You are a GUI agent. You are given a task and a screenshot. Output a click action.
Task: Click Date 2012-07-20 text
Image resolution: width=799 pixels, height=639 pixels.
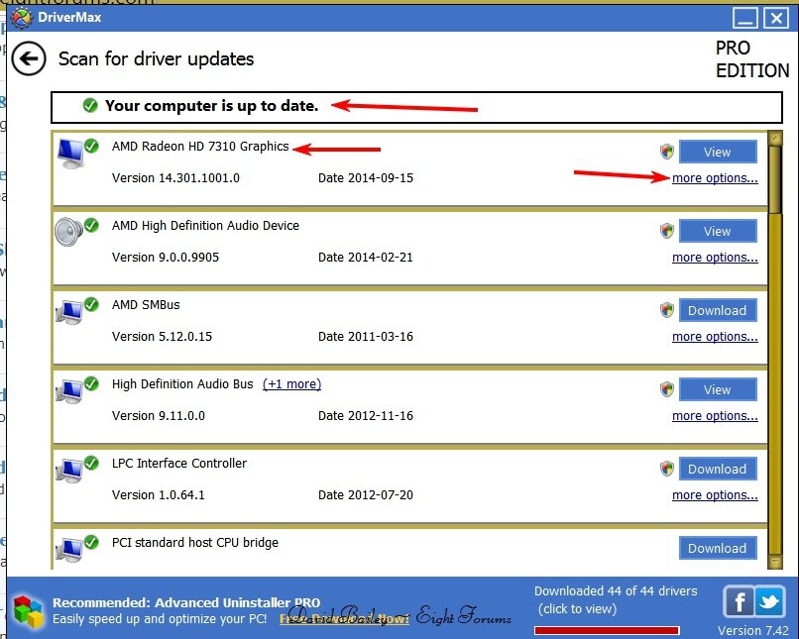(x=366, y=495)
